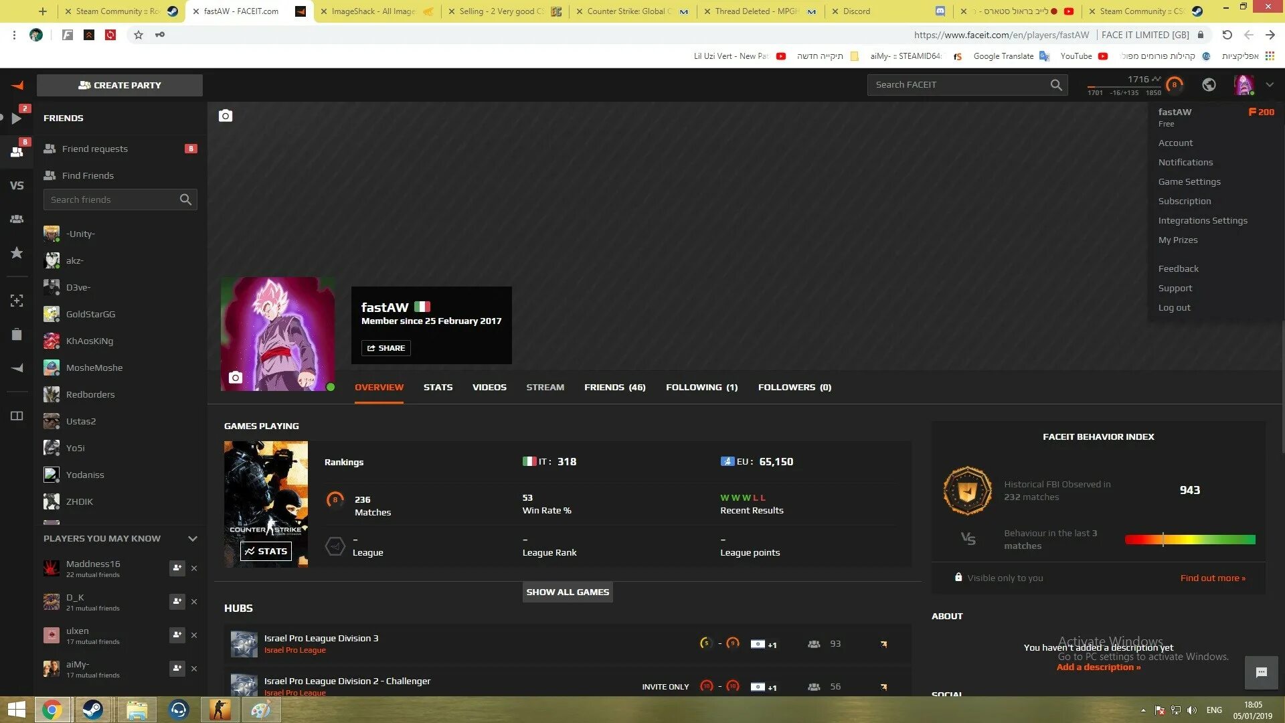Click the cover photo camera icon
Image resolution: width=1285 pixels, height=723 pixels.
coord(226,116)
